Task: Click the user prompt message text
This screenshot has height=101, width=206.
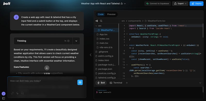Action: pyautogui.click(x=50, y=21)
